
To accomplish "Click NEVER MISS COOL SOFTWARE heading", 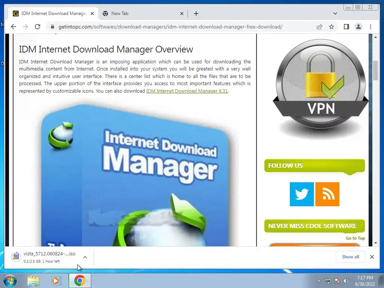I will [x=312, y=225].
